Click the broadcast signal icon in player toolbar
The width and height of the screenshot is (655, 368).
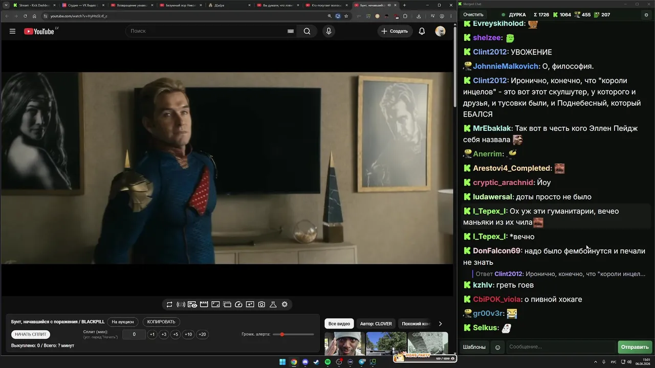pyautogui.click(x=181, y=305)
